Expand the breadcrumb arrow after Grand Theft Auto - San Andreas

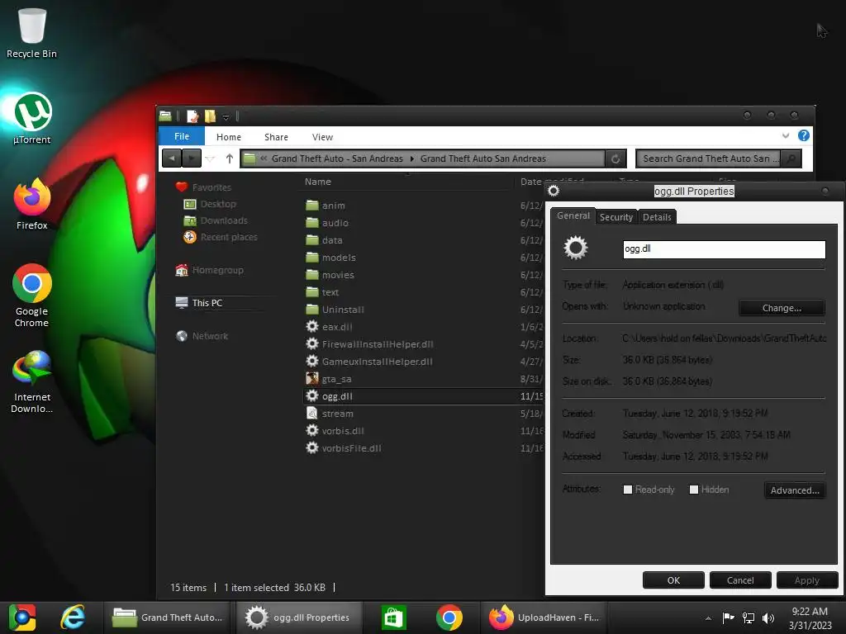(x=411, y=158)
